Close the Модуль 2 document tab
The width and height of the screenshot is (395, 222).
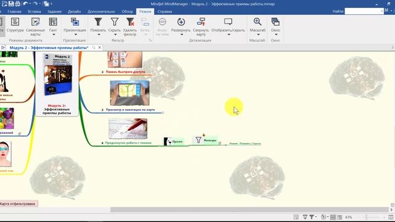click(100, 47)
